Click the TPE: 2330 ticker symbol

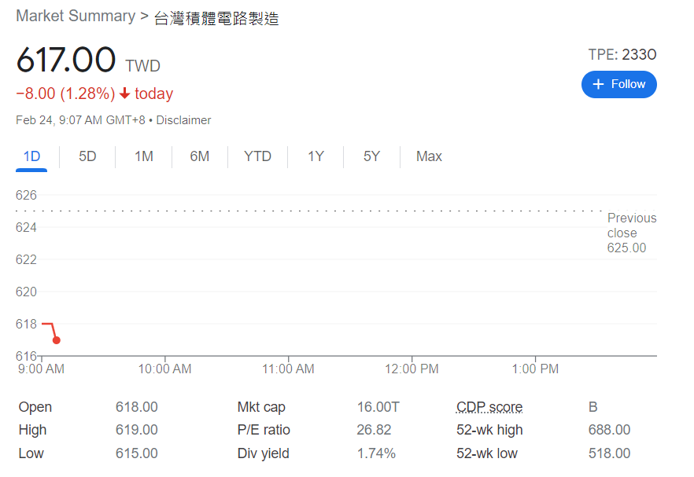622,54
